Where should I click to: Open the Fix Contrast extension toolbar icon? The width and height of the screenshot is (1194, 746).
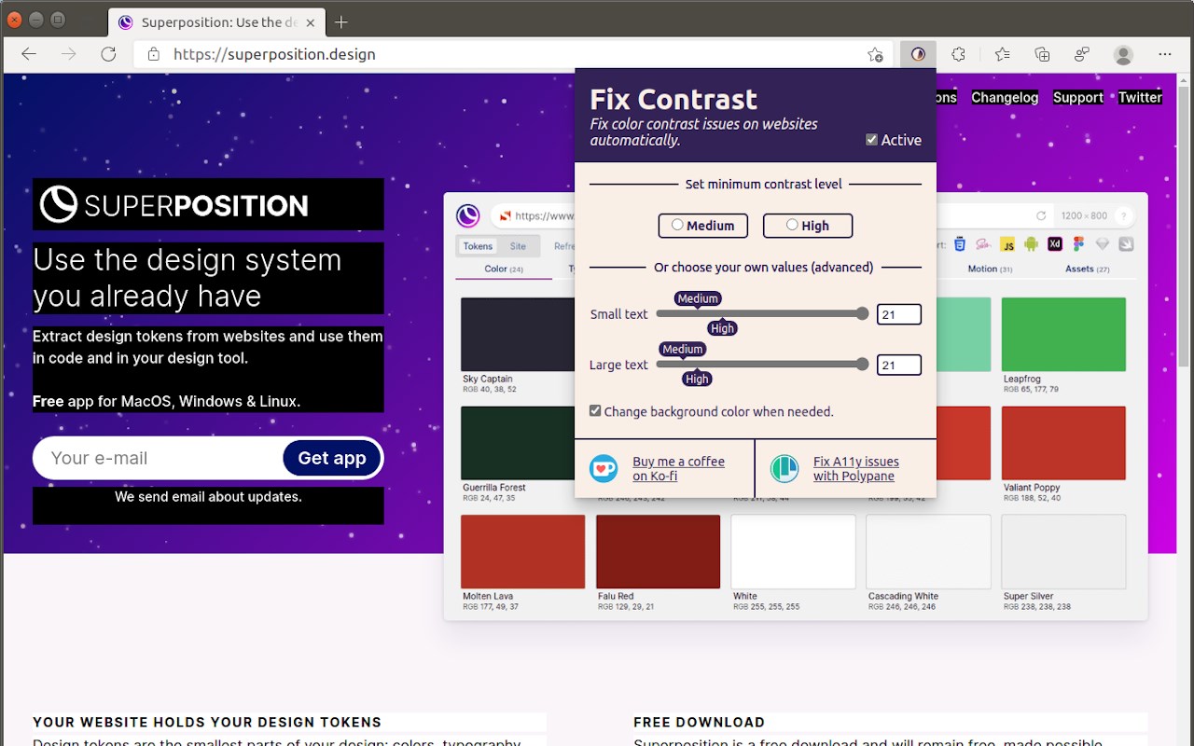tap(918, 54)
